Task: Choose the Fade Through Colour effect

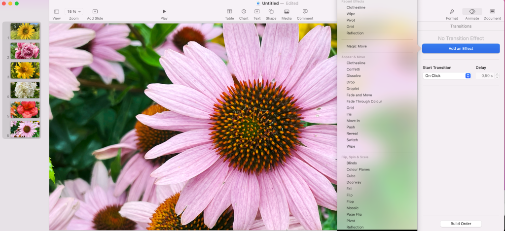Action: click(x=364, y=101)
